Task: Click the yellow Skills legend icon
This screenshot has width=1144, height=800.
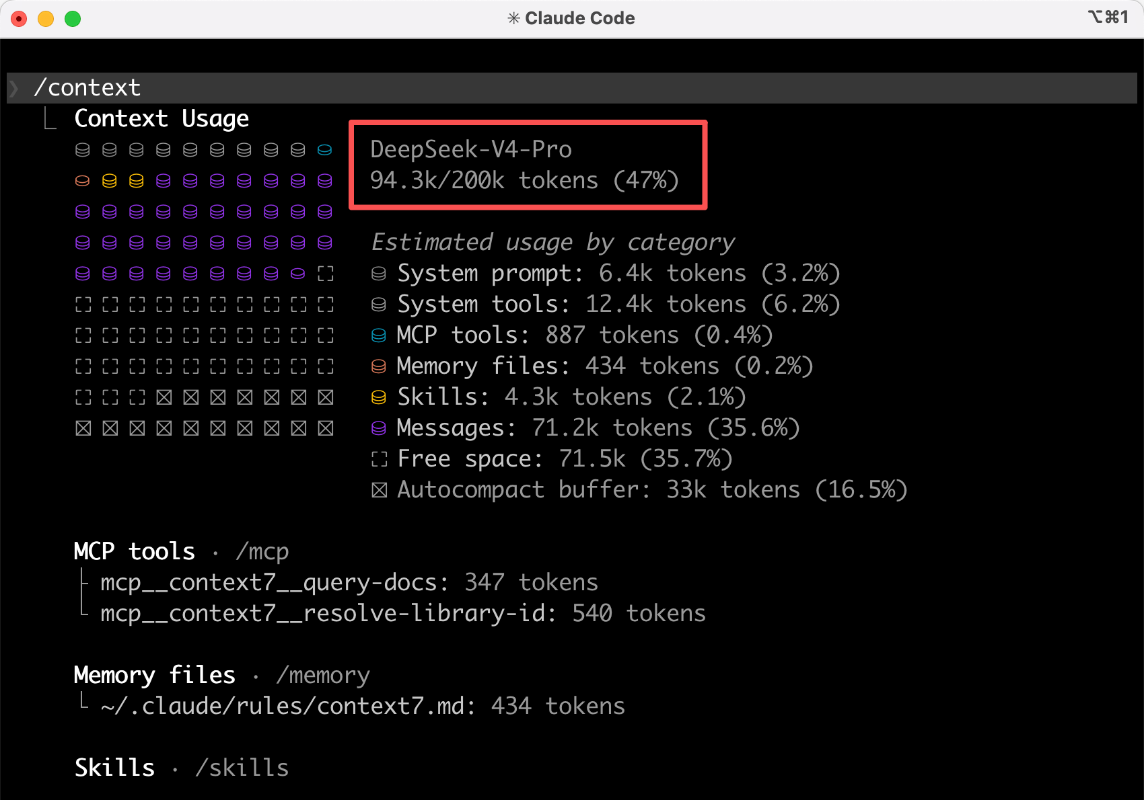Action: (x=379, y=397)
